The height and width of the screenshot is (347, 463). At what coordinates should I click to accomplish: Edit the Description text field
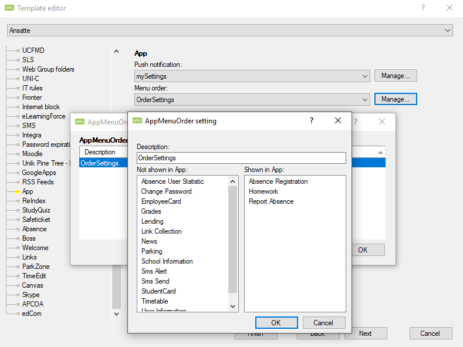241,158
